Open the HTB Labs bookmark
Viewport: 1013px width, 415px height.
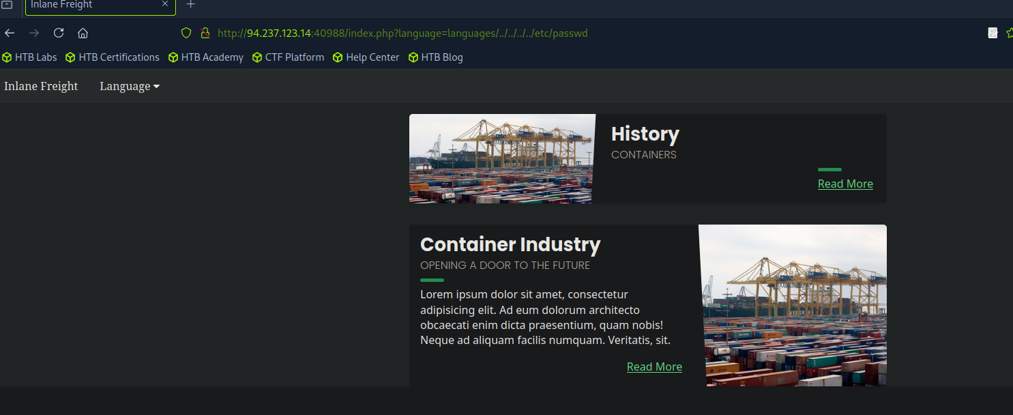[x=30, y=57]
